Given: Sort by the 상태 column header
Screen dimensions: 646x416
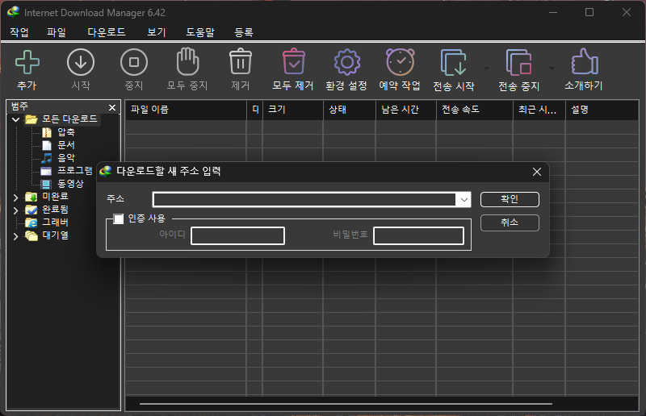Looking at the screenshot, I should (x=350, y=110).
